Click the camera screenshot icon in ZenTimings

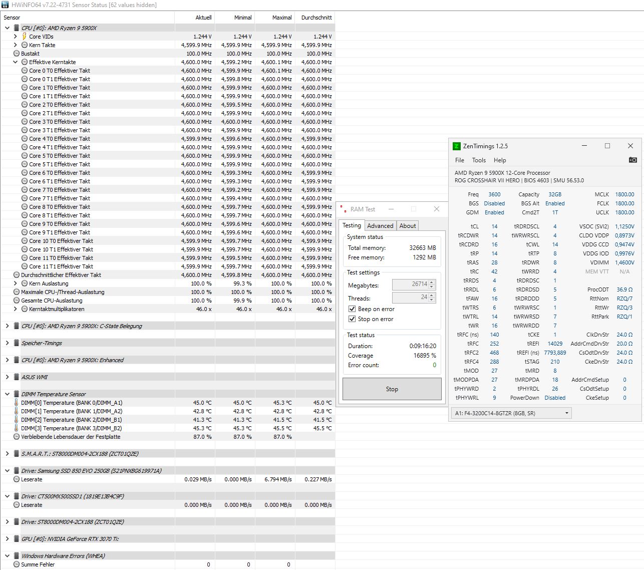[x=632, y=160]
